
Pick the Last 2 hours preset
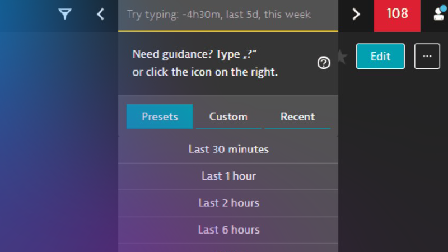coord(228,203)
